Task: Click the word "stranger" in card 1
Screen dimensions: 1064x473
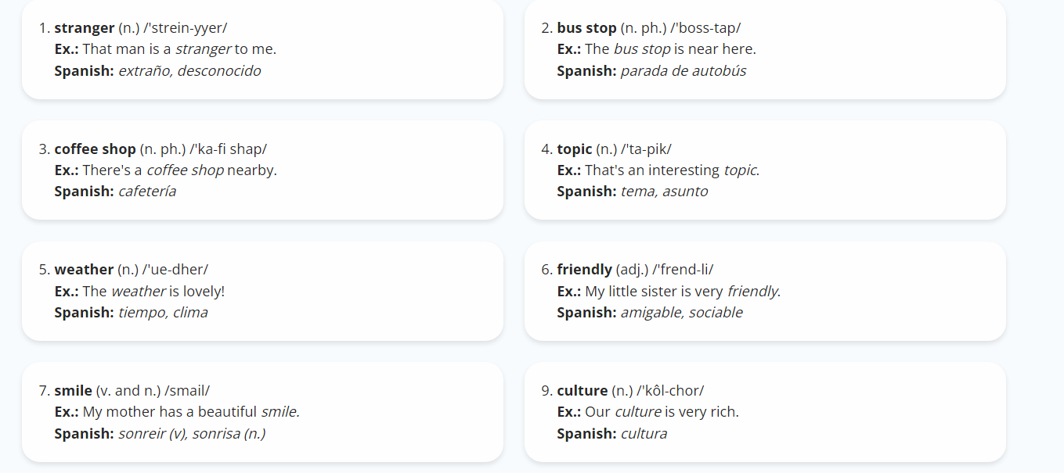Action: 85,28
